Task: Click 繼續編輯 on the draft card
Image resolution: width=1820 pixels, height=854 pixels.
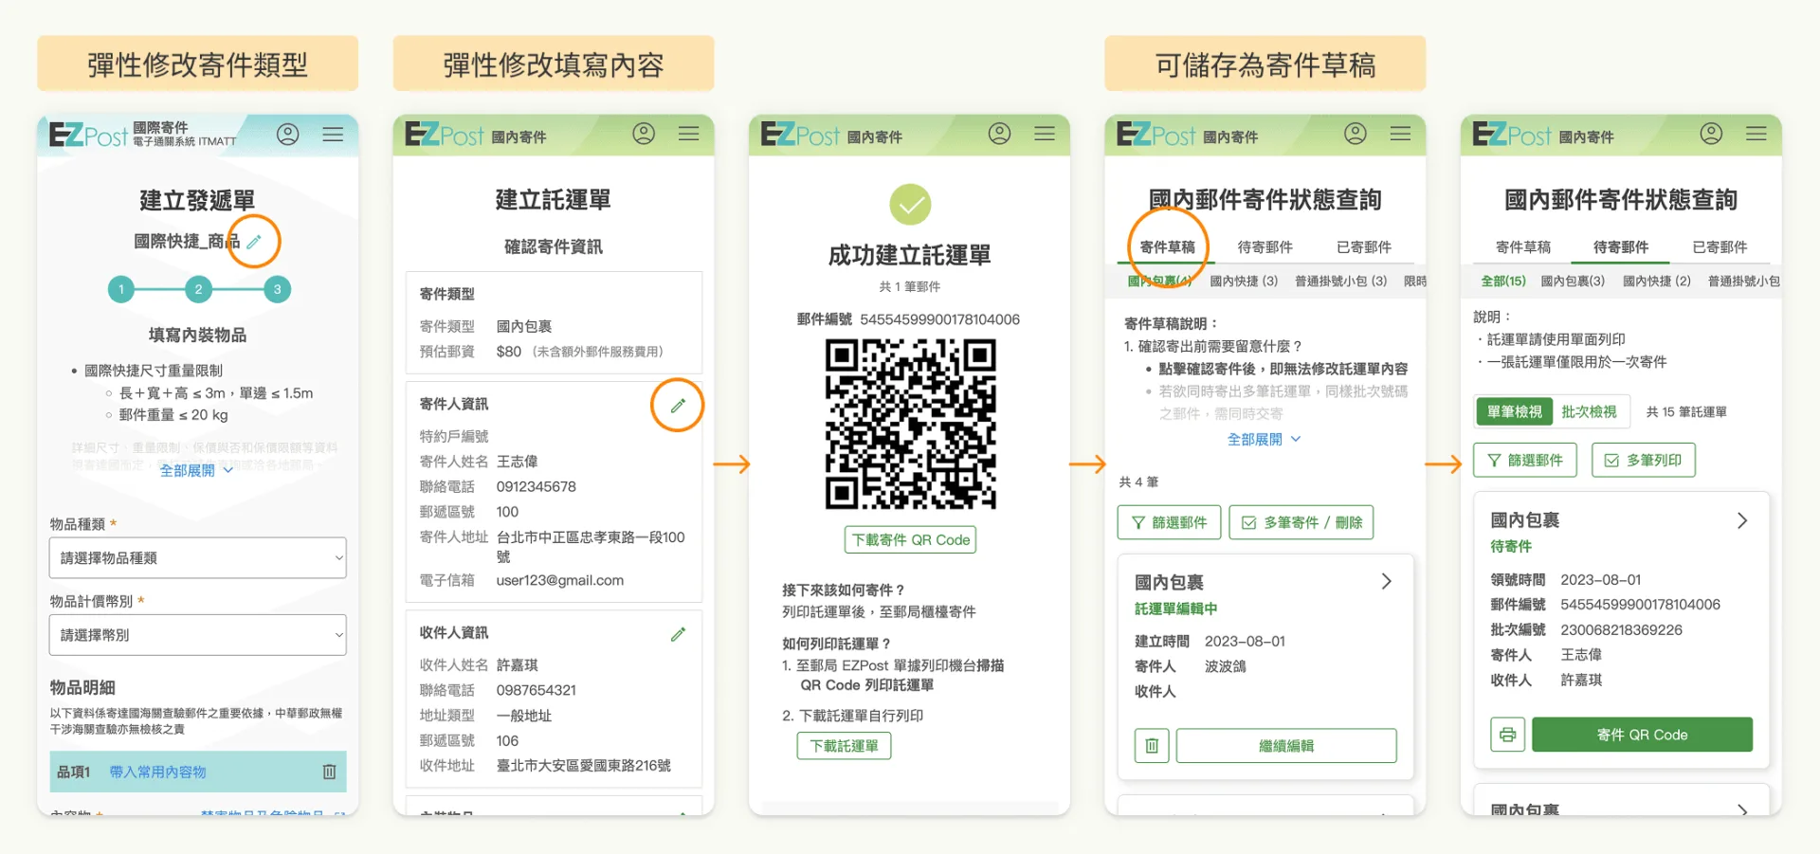Action: click(1286, 746)
